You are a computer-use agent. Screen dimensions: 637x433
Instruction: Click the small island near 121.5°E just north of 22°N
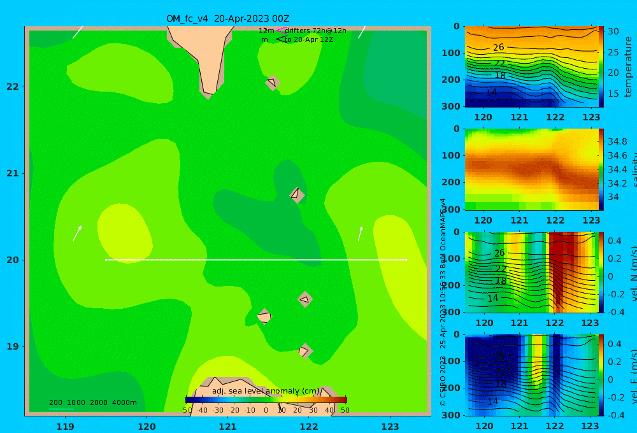pos(273,83)
